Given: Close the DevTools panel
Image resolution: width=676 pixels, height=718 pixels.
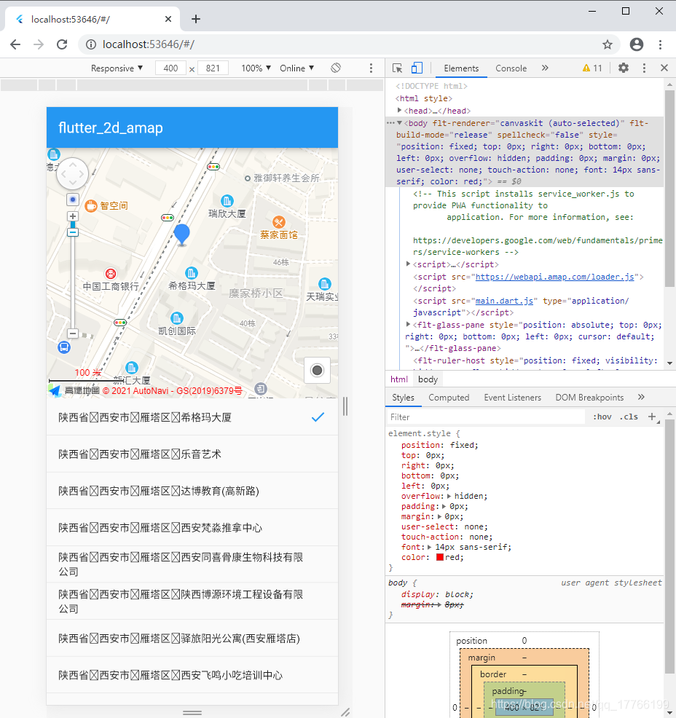Looking at the screenshot, I should click(664, 68).
